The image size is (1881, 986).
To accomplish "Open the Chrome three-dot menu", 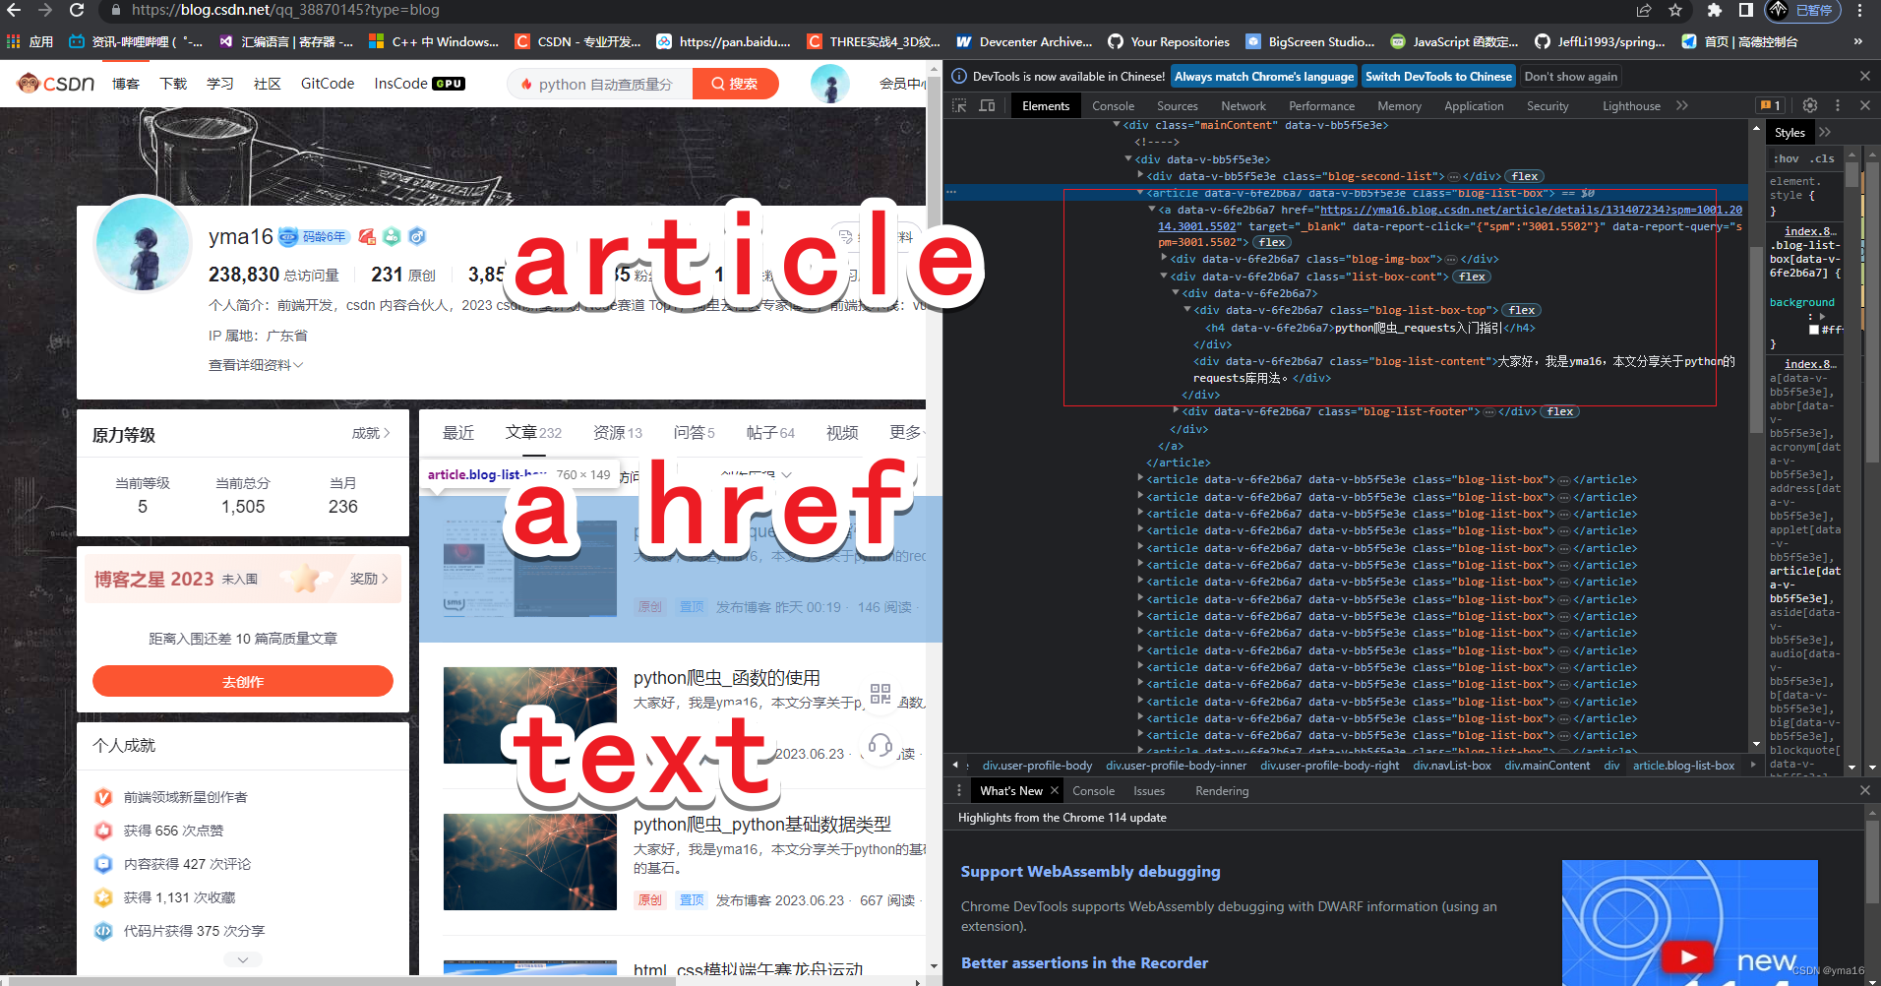I will [1860, 10].
